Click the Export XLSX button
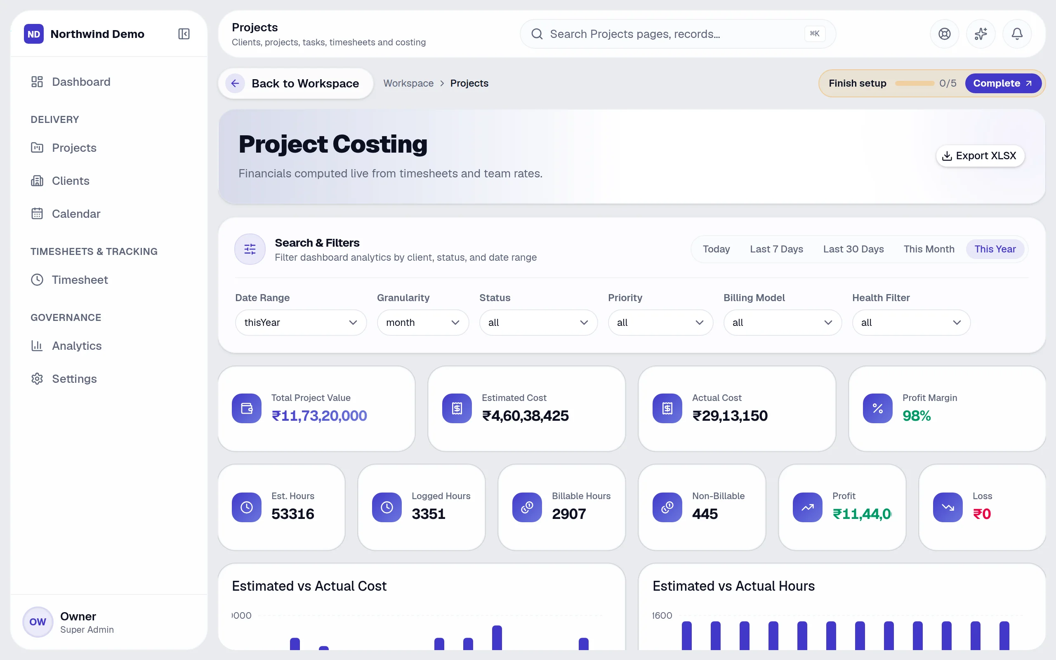The height and width of the screenshot is (660, 1056). pyautogui.click(x=980, y=156)
